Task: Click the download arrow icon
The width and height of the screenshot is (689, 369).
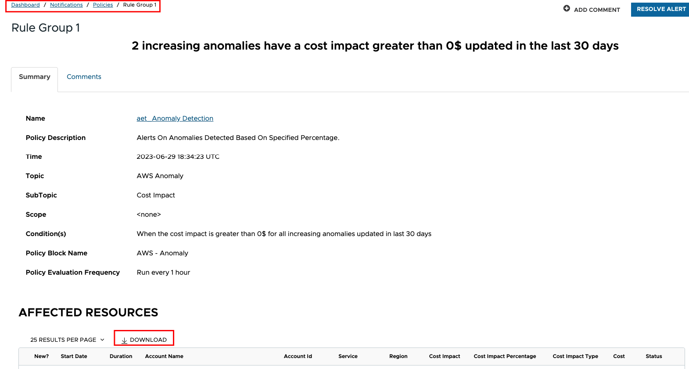Action: (x=124, y=340)
